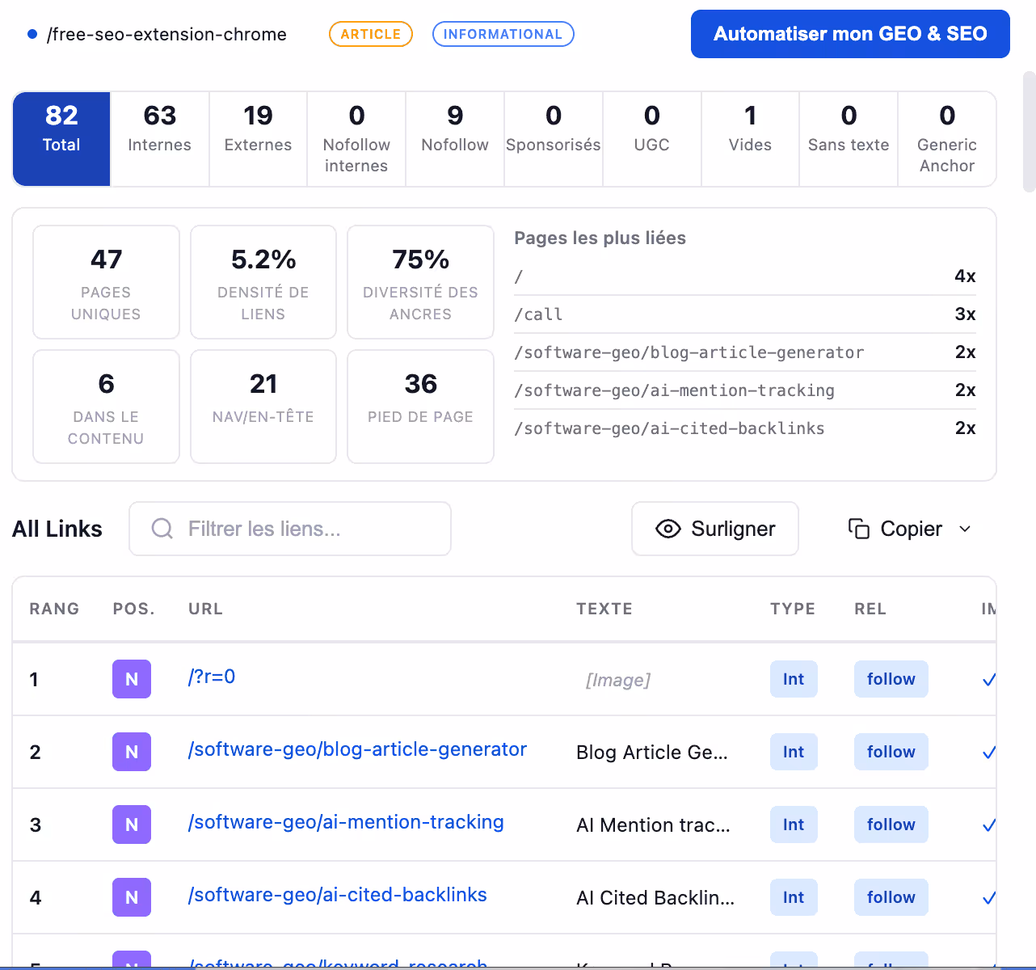Click the copy icon next to Copier

click(859, 529)
